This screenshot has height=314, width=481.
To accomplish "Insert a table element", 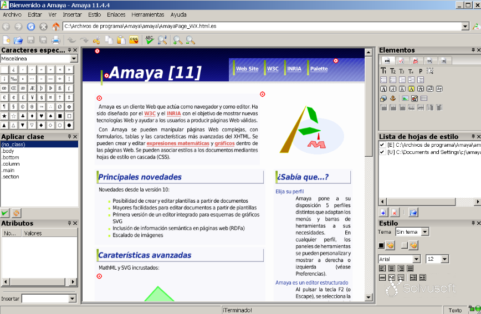I will tap(424, 99).
